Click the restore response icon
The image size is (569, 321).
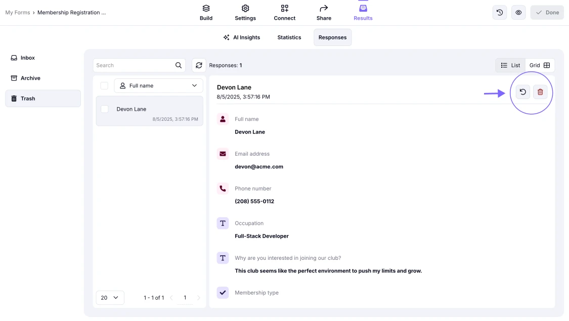point(523,92)
